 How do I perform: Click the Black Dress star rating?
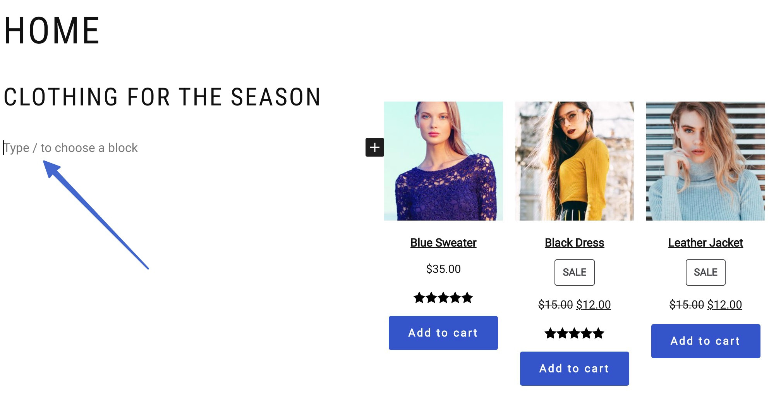tap(574, 333)
